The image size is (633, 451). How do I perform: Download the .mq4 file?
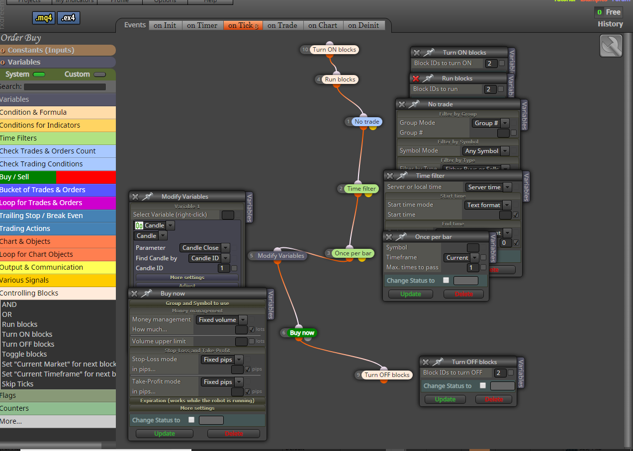pos(44,18)
